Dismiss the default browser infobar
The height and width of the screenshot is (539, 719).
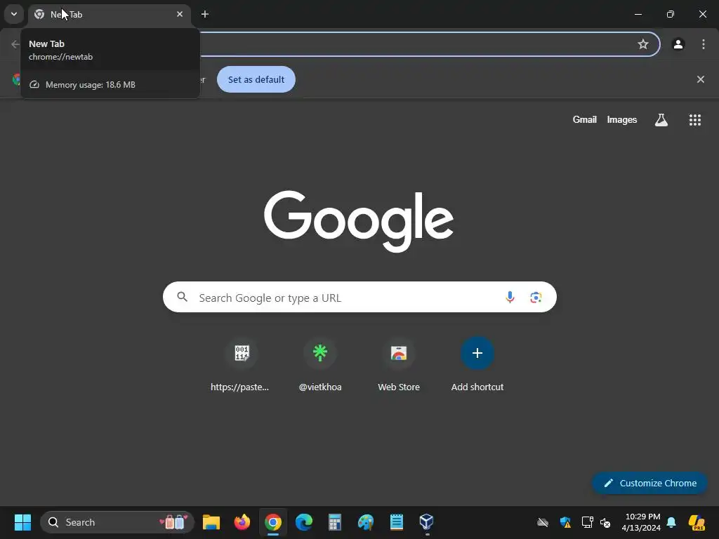point(701,79)
